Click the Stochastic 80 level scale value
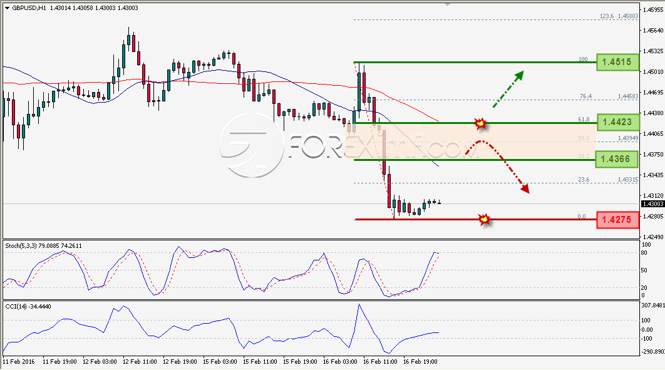Image resolution: width=665 pixels, height=370 pixels. point(644,252)
